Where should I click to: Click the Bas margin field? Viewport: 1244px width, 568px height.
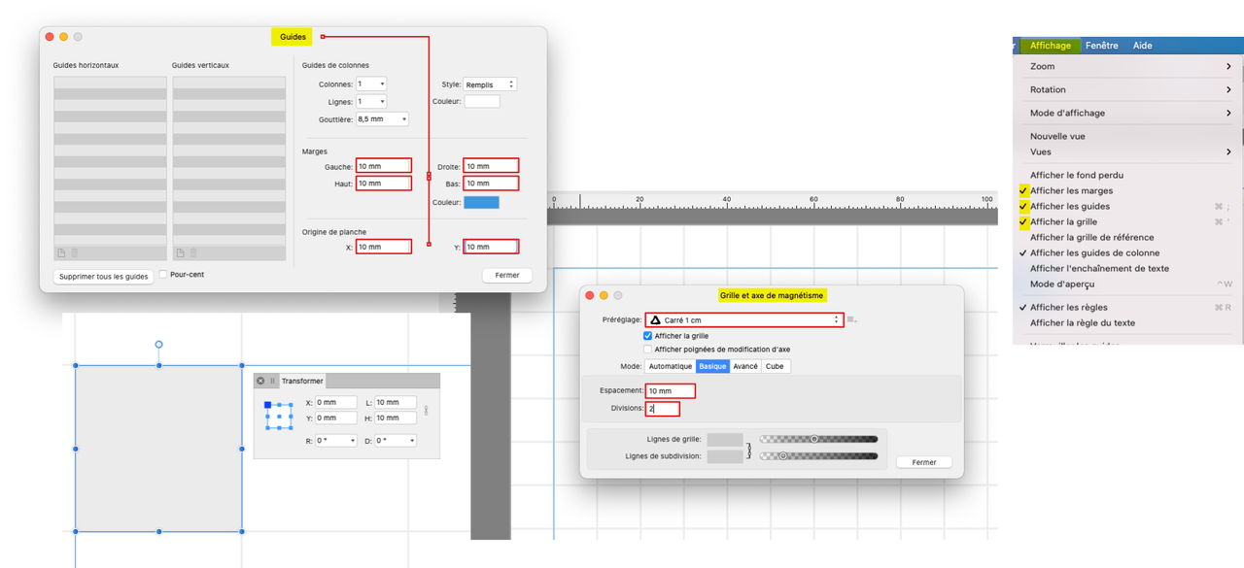click(x=491, y=184)
